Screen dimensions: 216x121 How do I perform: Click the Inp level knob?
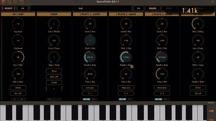[18, 24]
